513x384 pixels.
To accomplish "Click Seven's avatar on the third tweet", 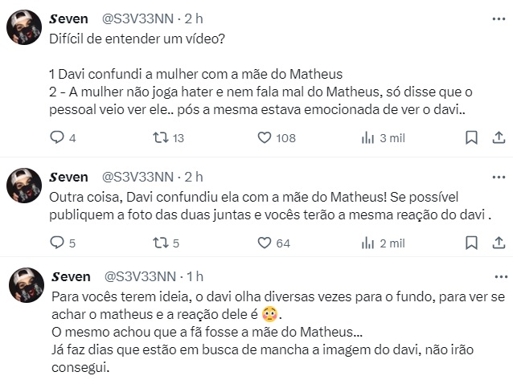I will [x=24, y=287].
